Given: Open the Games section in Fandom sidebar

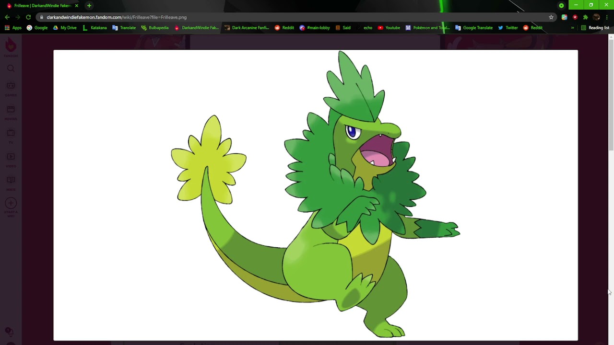Looking at the screenshot, I should 11,88.
